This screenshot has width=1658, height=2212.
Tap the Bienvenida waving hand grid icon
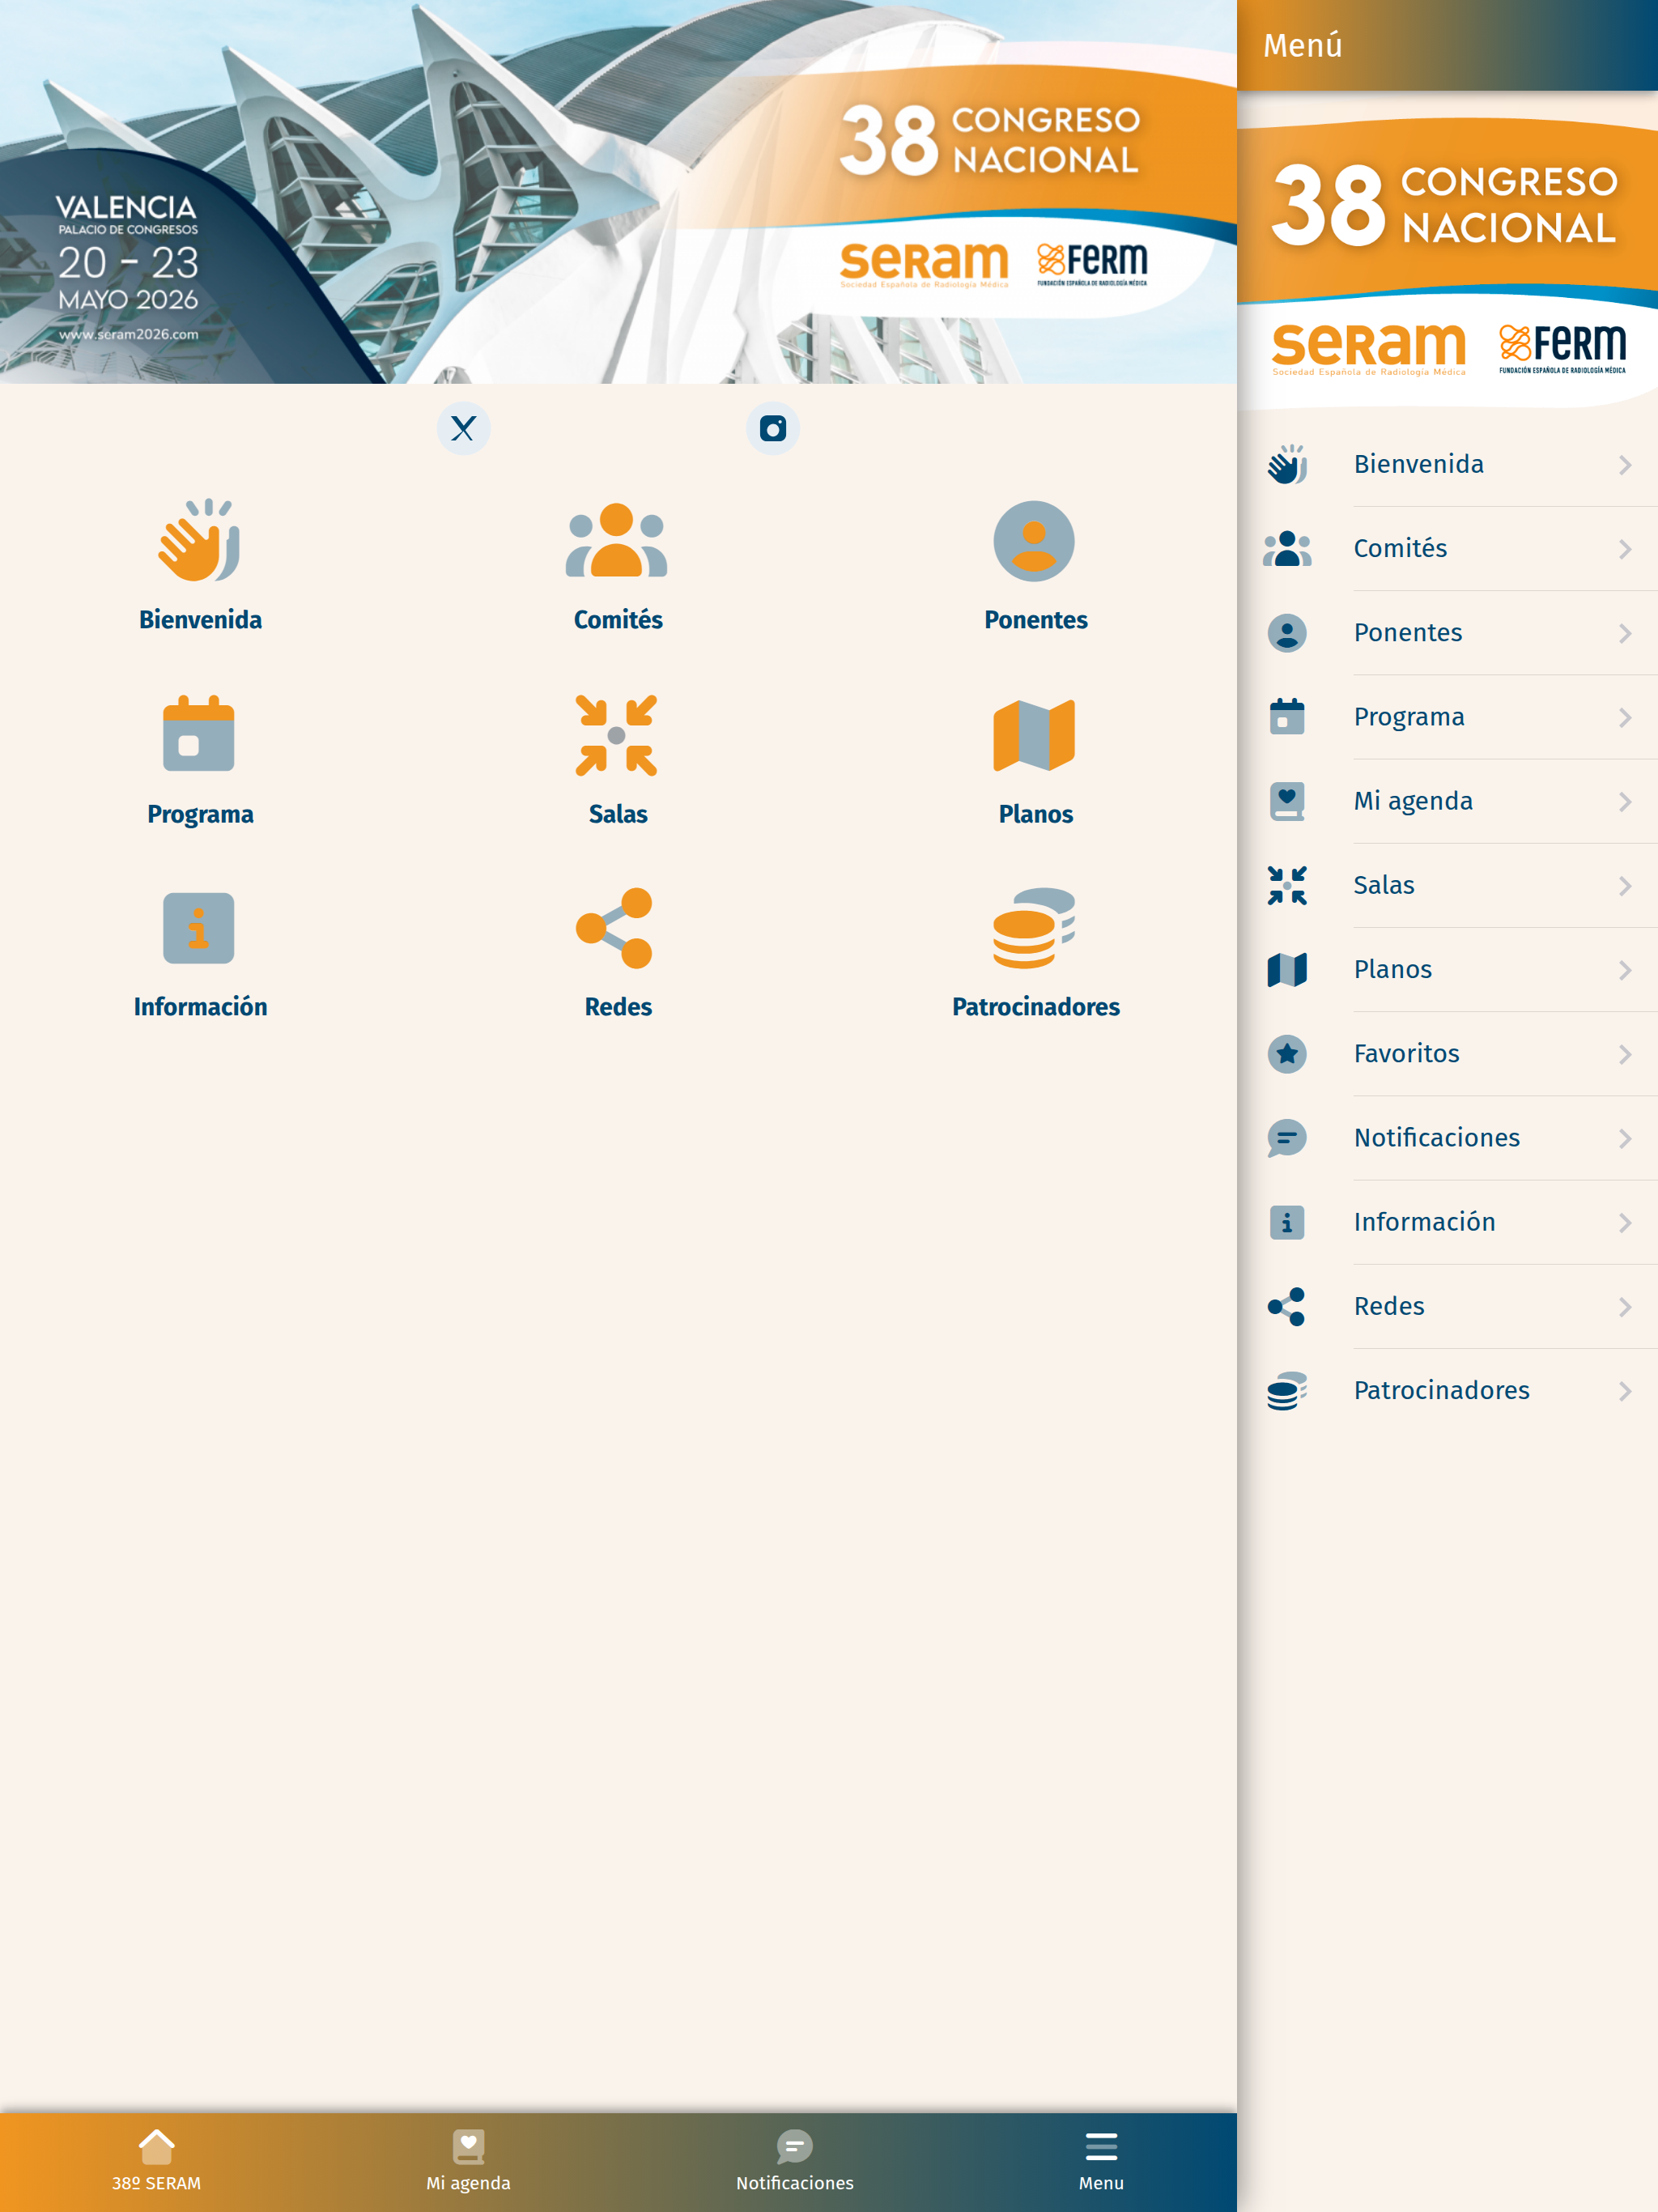(200, 540)
